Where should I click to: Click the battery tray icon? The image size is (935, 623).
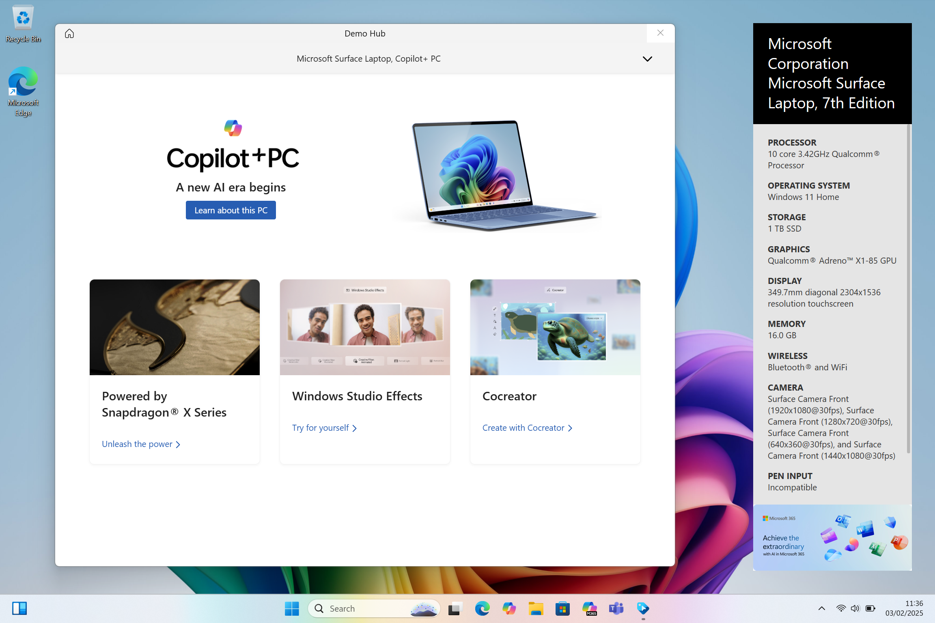[x=870, y=608]
